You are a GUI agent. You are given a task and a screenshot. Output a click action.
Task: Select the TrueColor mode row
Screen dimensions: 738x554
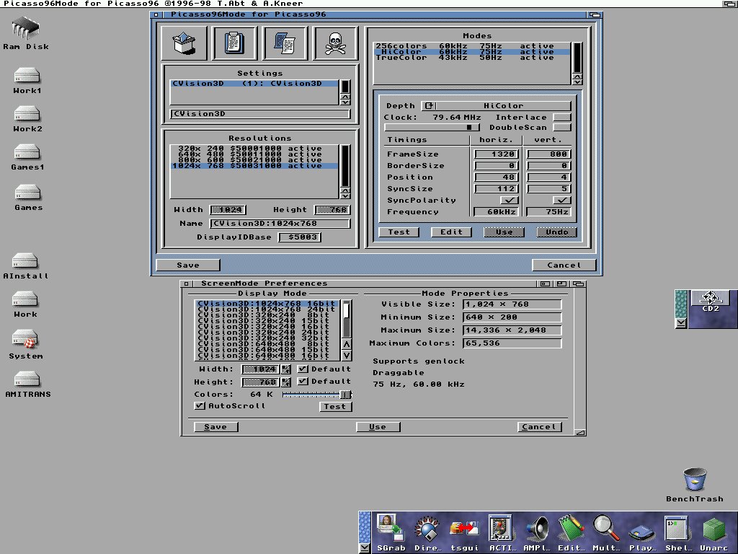coord(472,58)
